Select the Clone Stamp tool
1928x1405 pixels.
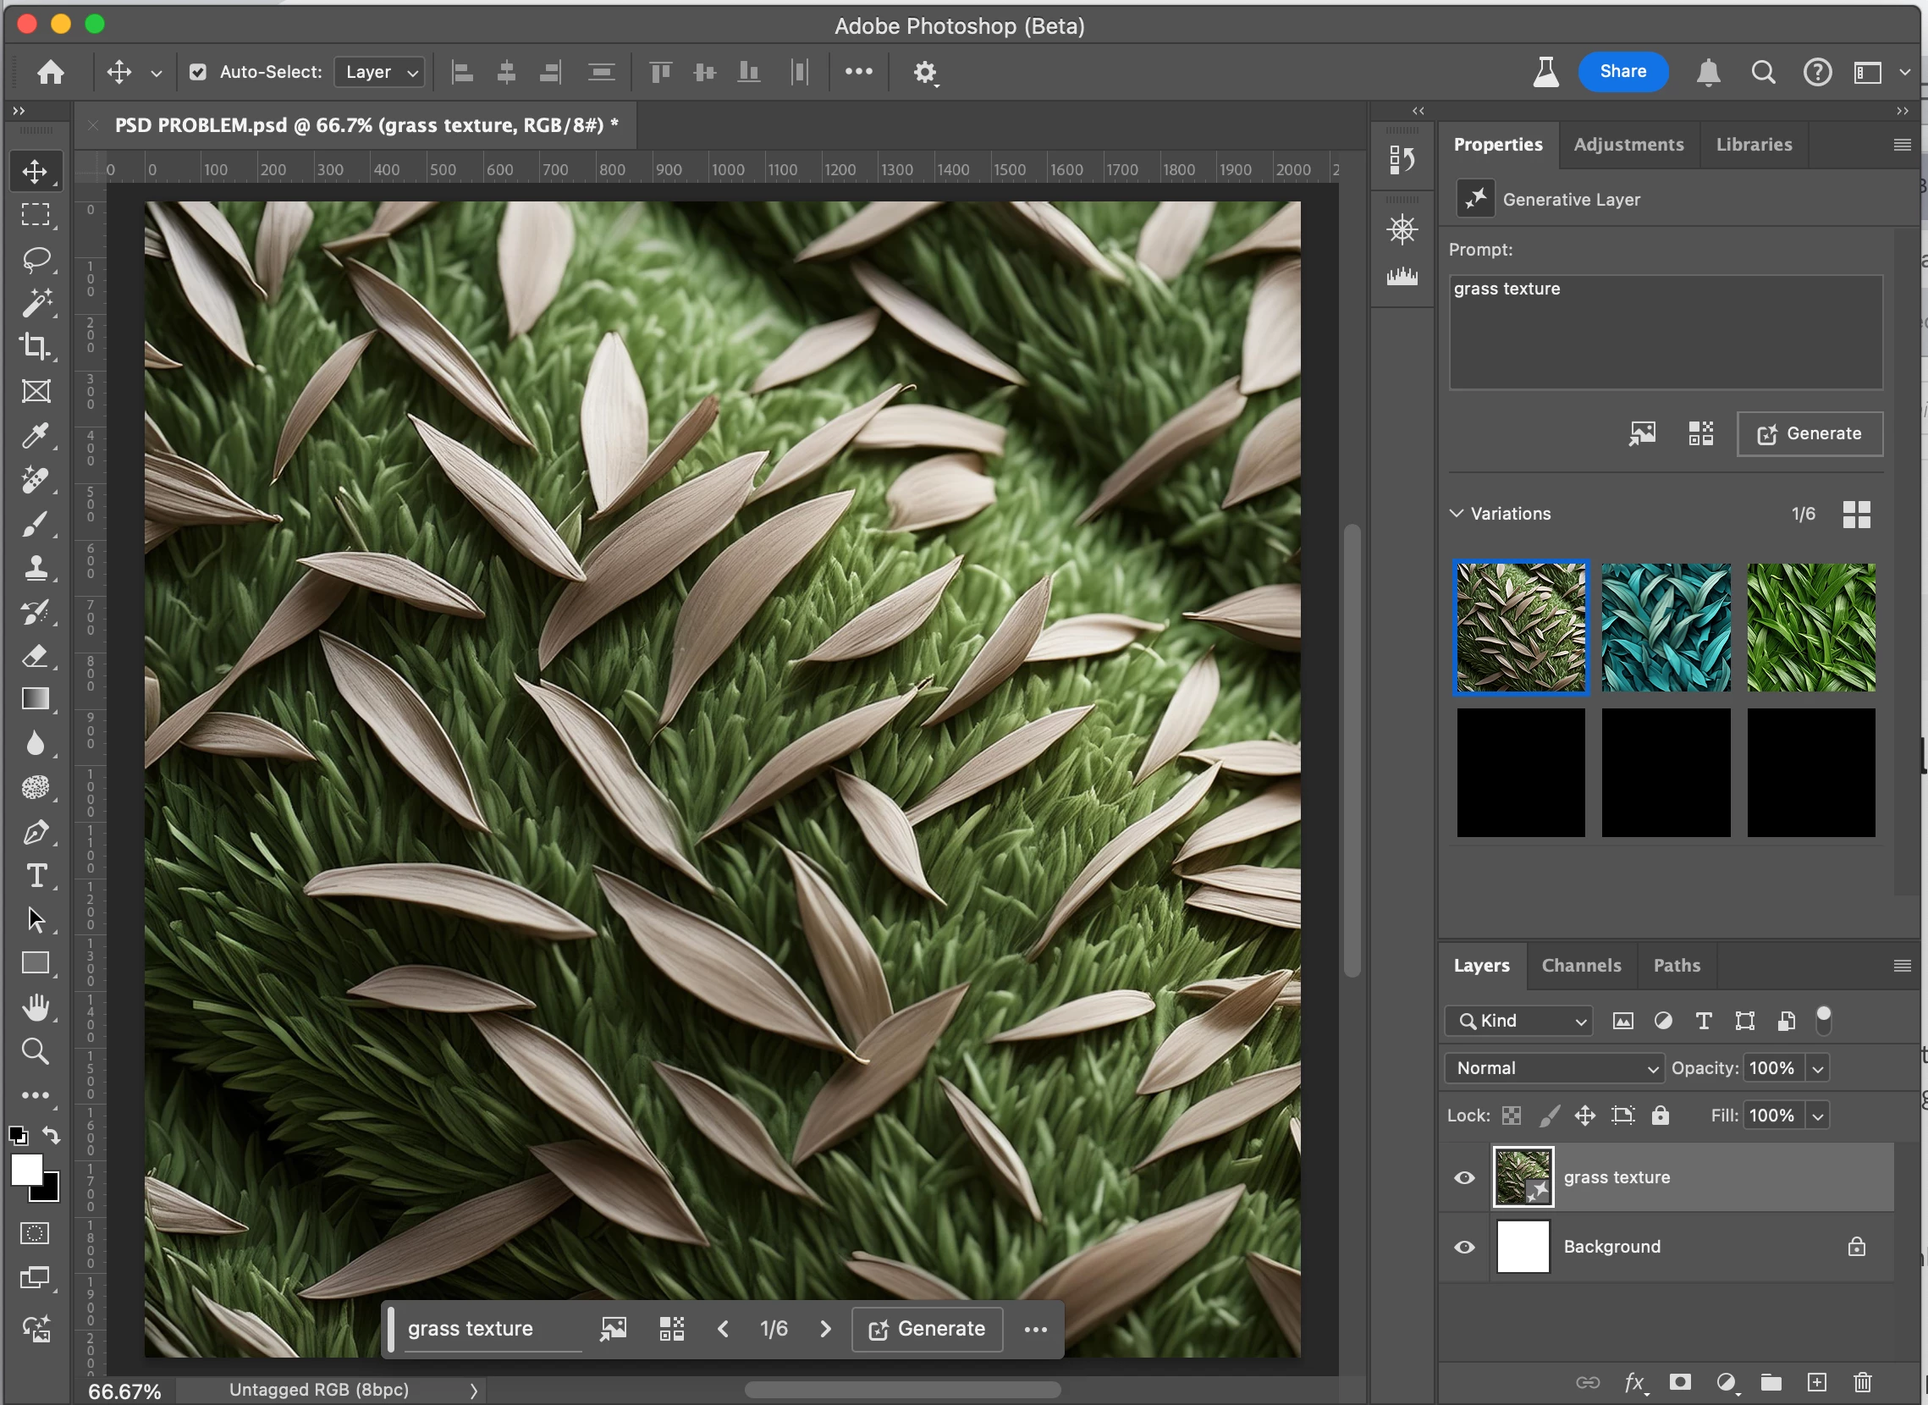(x=36, y=567)
